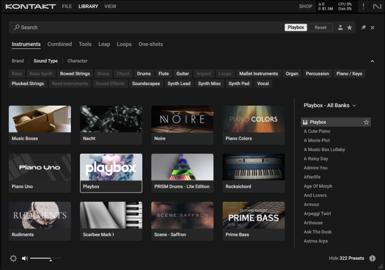This screenshot has height=270, width=385.
Task: Toggle the Guitar tag
Action: pyautogui.click(x=183, y=74)
